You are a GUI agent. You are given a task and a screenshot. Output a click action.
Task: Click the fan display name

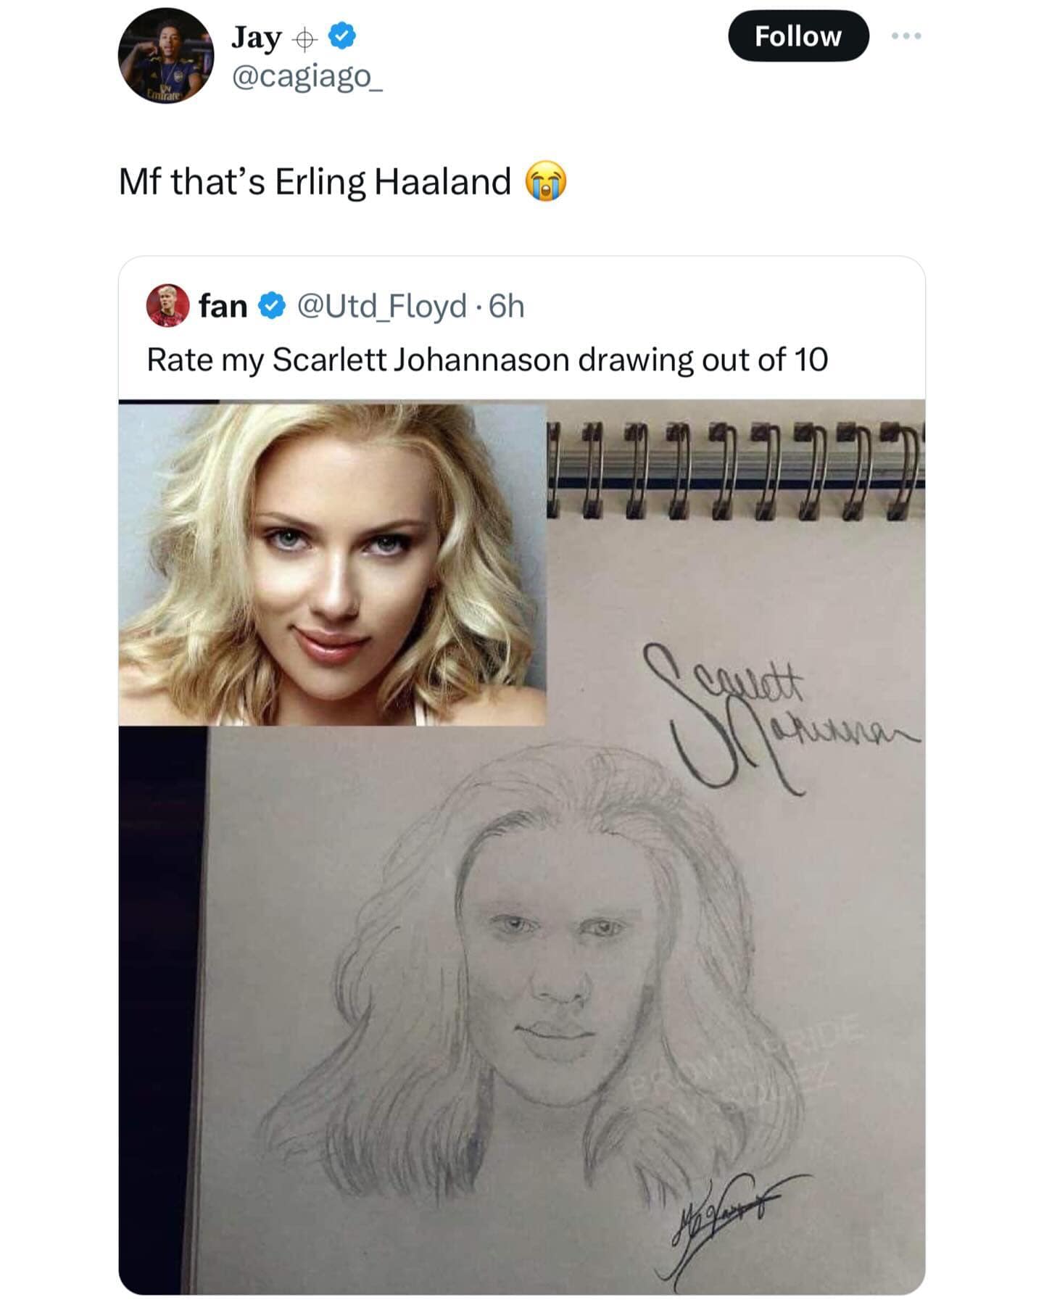(223, 306)
